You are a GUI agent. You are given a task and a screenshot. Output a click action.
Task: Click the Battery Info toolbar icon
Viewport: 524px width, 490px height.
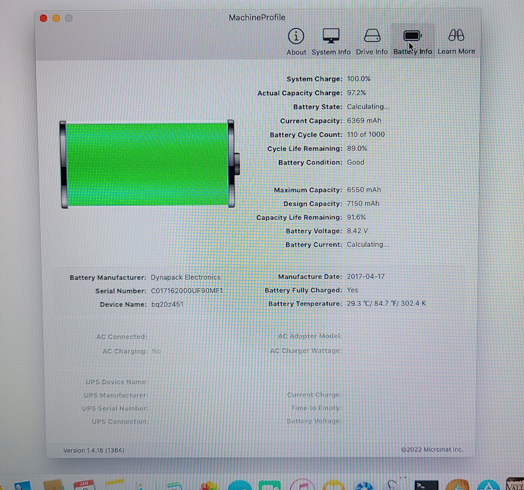[412, 36]
